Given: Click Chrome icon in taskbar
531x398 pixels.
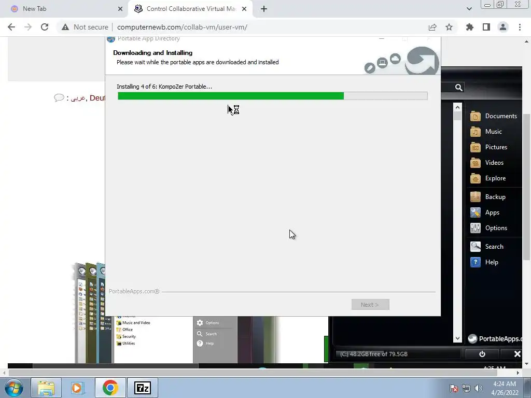Looking at the screenshot, I should [x=110, y=388].
